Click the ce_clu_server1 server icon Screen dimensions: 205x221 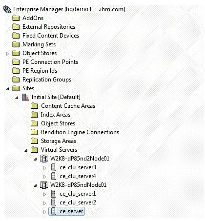point(53,194)
